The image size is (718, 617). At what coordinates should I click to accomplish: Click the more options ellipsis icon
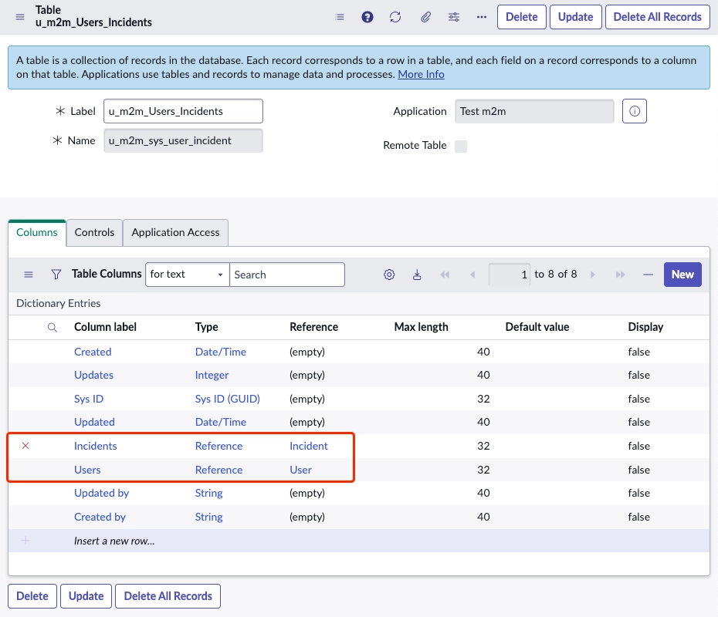pos(482,17)
